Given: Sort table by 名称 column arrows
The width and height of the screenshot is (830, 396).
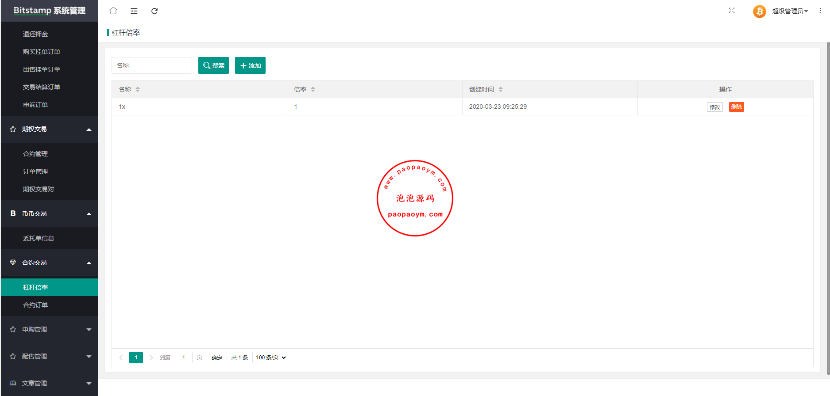Looking at the screenshot, I should click(x=138, y=89).
